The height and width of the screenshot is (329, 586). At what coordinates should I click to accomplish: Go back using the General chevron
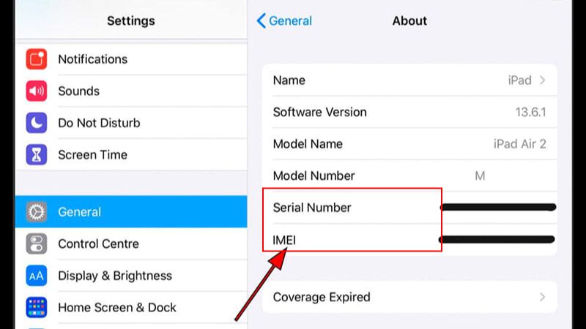(x=261, y=21)
